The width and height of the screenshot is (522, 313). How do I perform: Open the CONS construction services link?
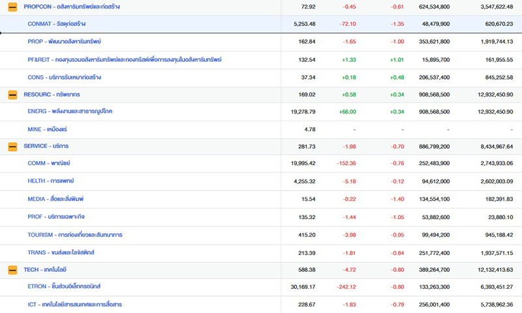click(64, 77)
